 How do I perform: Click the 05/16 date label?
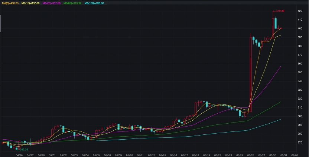(173, 155)
